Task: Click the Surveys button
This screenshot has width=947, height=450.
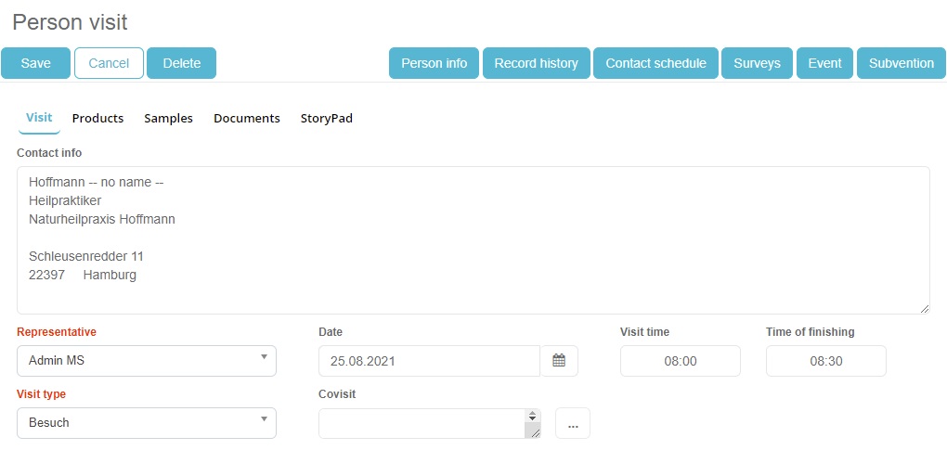Action: pyautogui.click(x=757, y=63)
